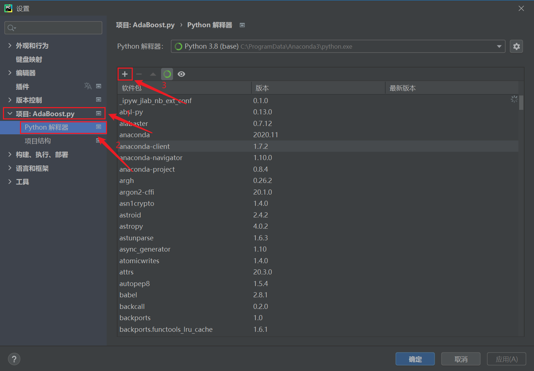Click the 最新版本 column header
Screen dimensions: 534x371
tap(452, 88)
